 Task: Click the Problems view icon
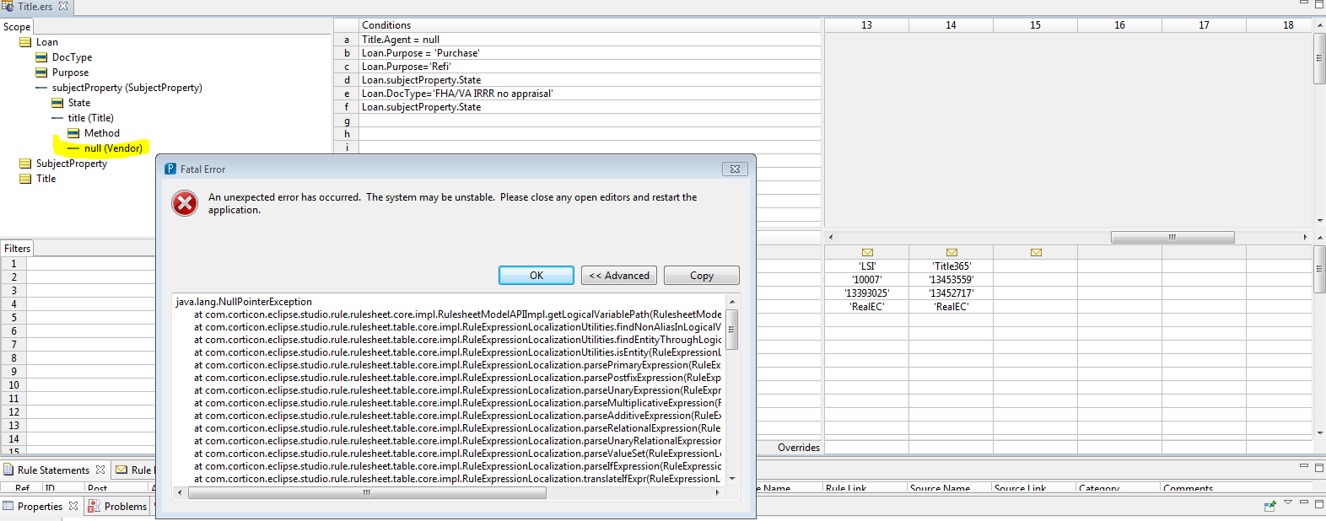[x=94, y=506]
